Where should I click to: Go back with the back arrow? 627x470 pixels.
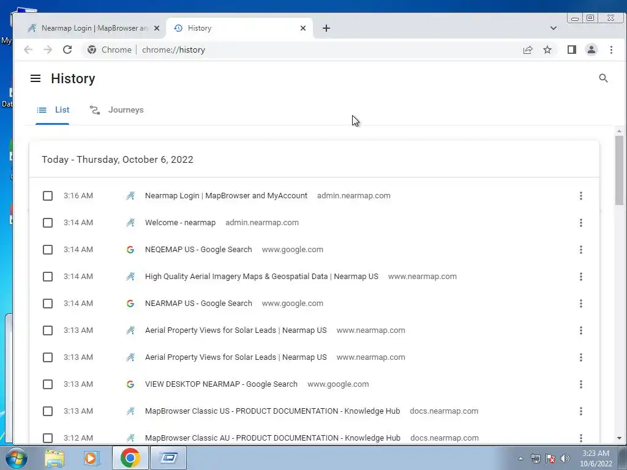28,50
